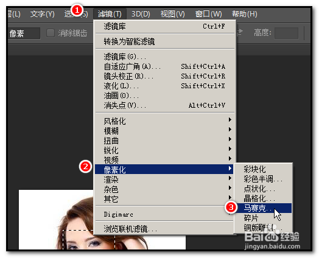Open 油画(O)... filter

point(164,96)
